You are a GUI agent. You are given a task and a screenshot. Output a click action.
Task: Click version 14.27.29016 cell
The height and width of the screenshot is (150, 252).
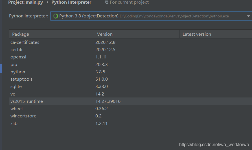[x=108, y=101]
